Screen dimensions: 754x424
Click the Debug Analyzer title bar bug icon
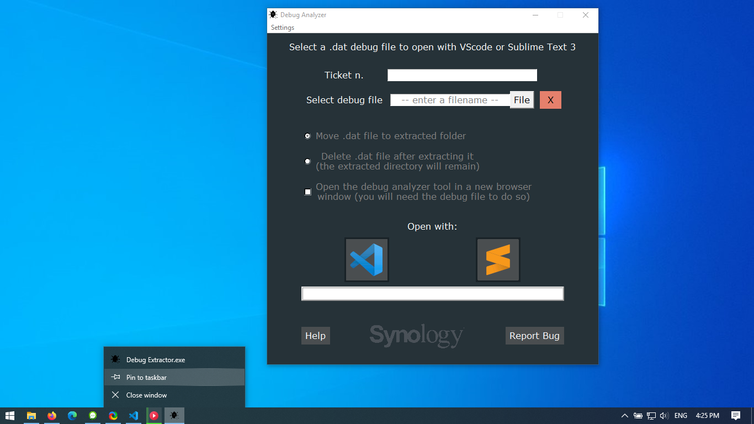[273, 15]
